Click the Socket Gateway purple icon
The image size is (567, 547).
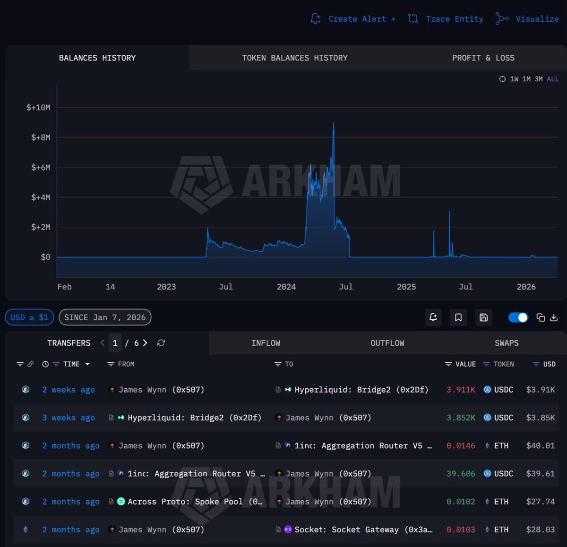coord(288,530)
